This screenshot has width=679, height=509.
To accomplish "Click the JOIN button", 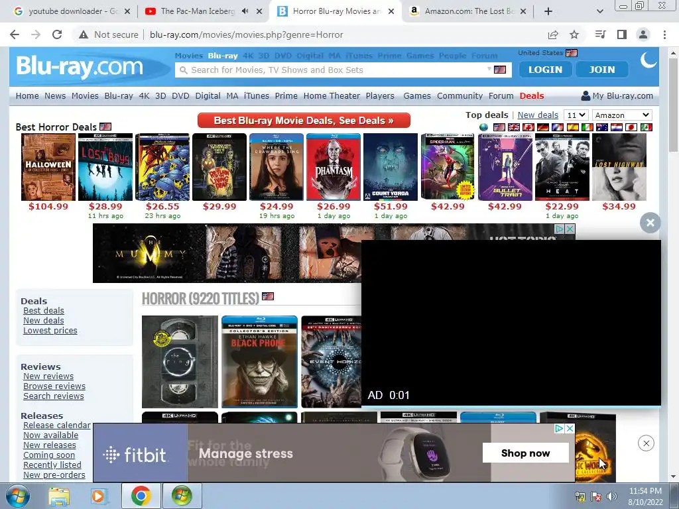I will [x=602, y=69].
